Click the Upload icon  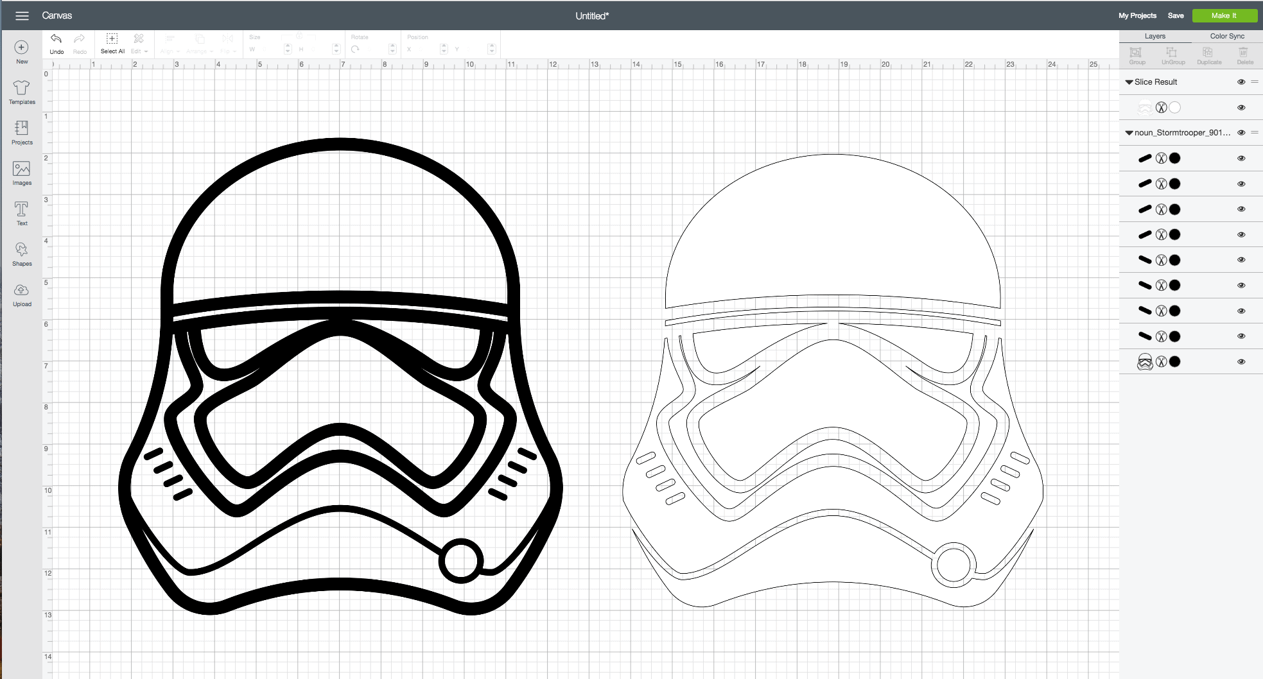tap(21, 294)
